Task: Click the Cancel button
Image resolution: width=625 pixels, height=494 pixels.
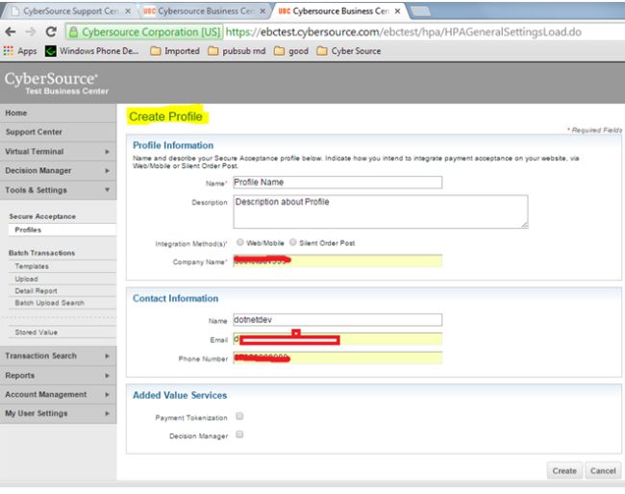Action: pos(603,471)
